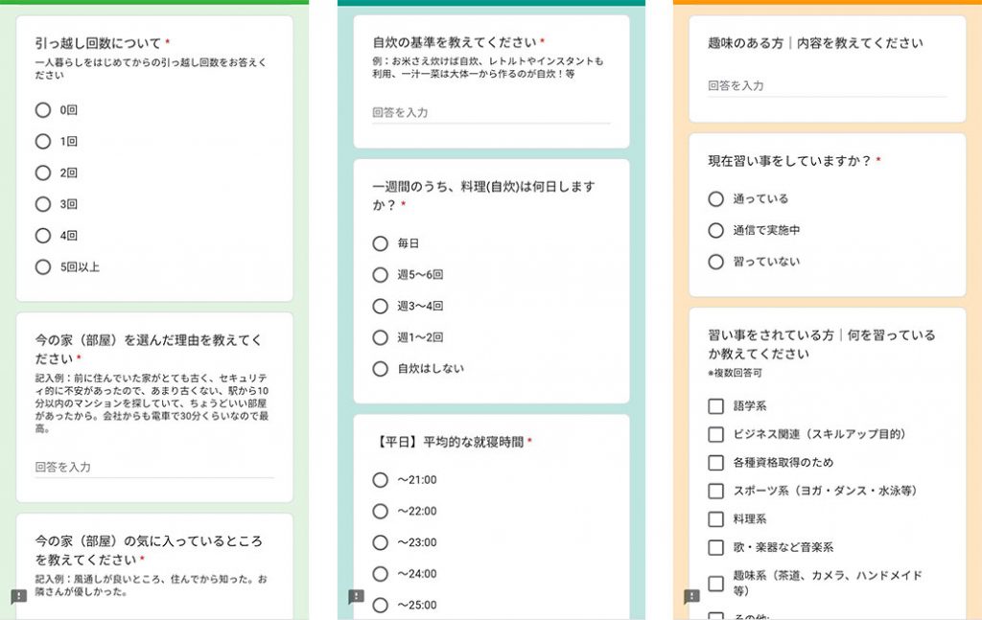Select the 〜21:00 bedtime option
The width and height of the screenshot is (982, 620).
point(380,480)
